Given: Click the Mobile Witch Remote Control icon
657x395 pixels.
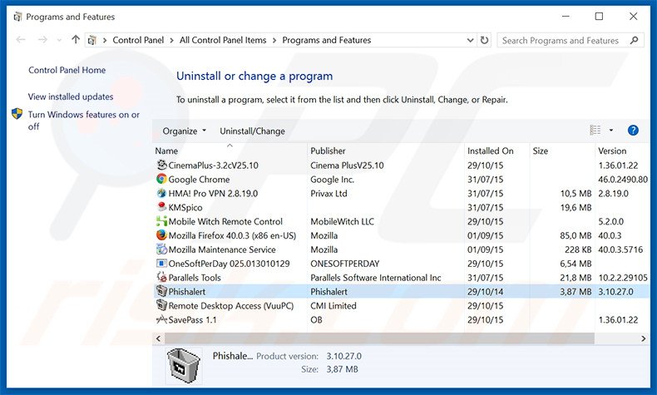Looking at the screenshot, I should 161,221.
